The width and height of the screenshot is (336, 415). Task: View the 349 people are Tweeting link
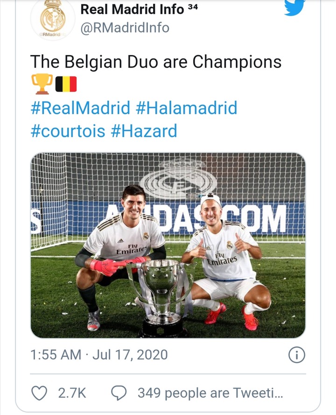210,393
